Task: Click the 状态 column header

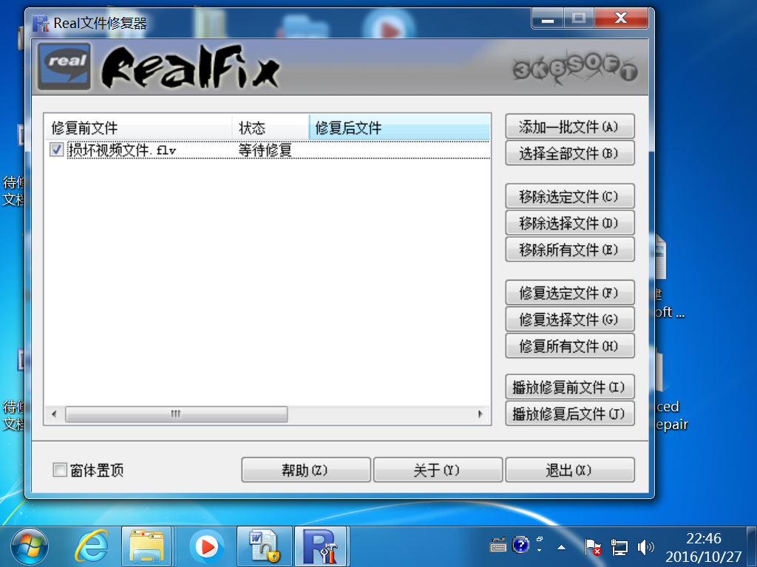Action: pyautogui.click(x=271, y=128)
